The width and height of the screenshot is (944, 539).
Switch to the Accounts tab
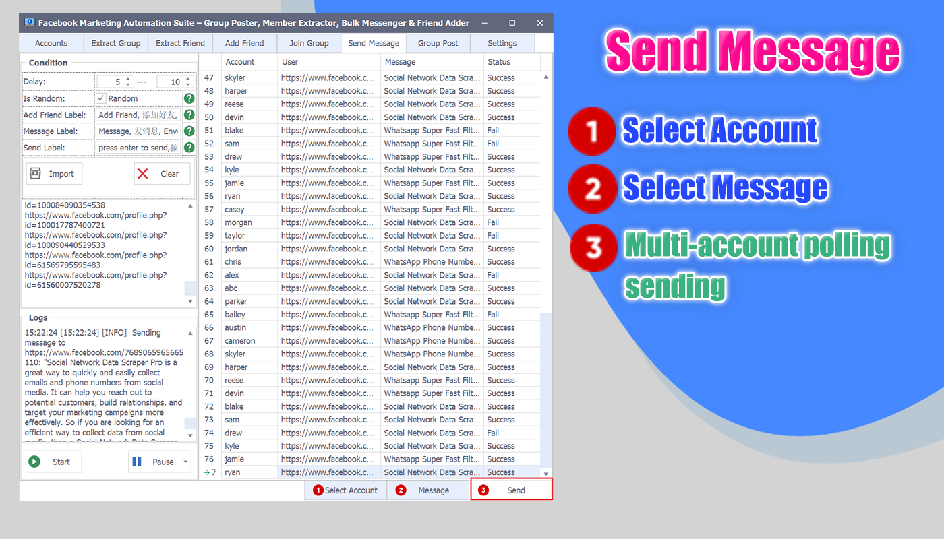[x=51, y=43]
